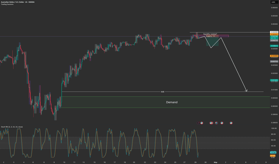Click the orange 0.63069 price label
The image size is (279, 164).
pos(274,56)
